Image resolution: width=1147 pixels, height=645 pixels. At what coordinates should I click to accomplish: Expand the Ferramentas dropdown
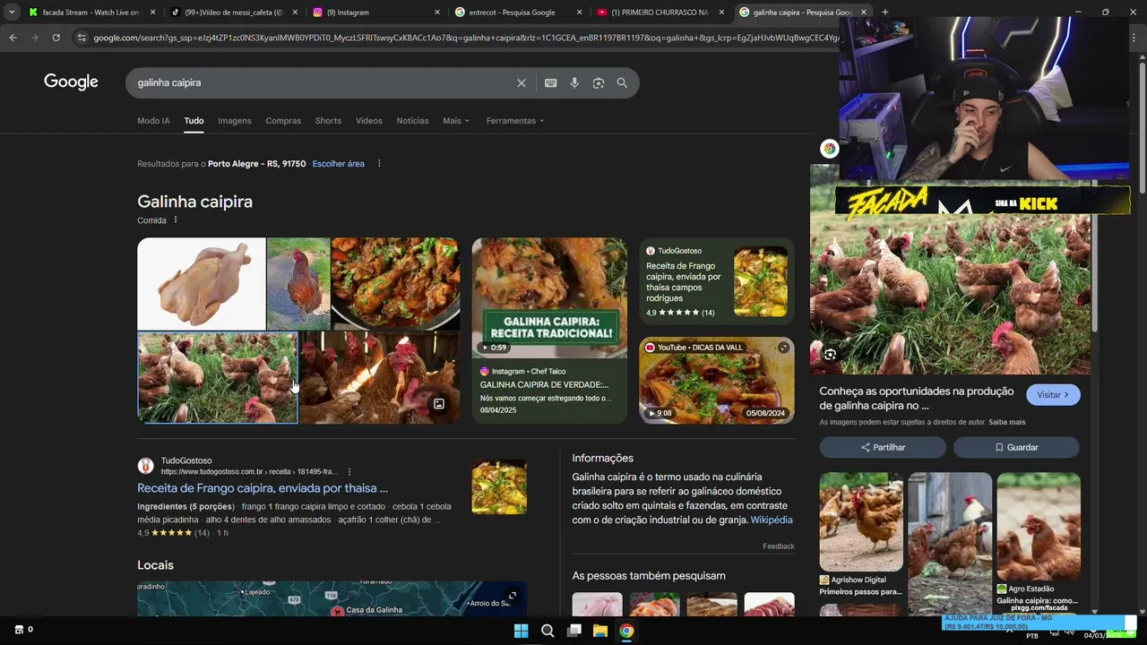515,120
